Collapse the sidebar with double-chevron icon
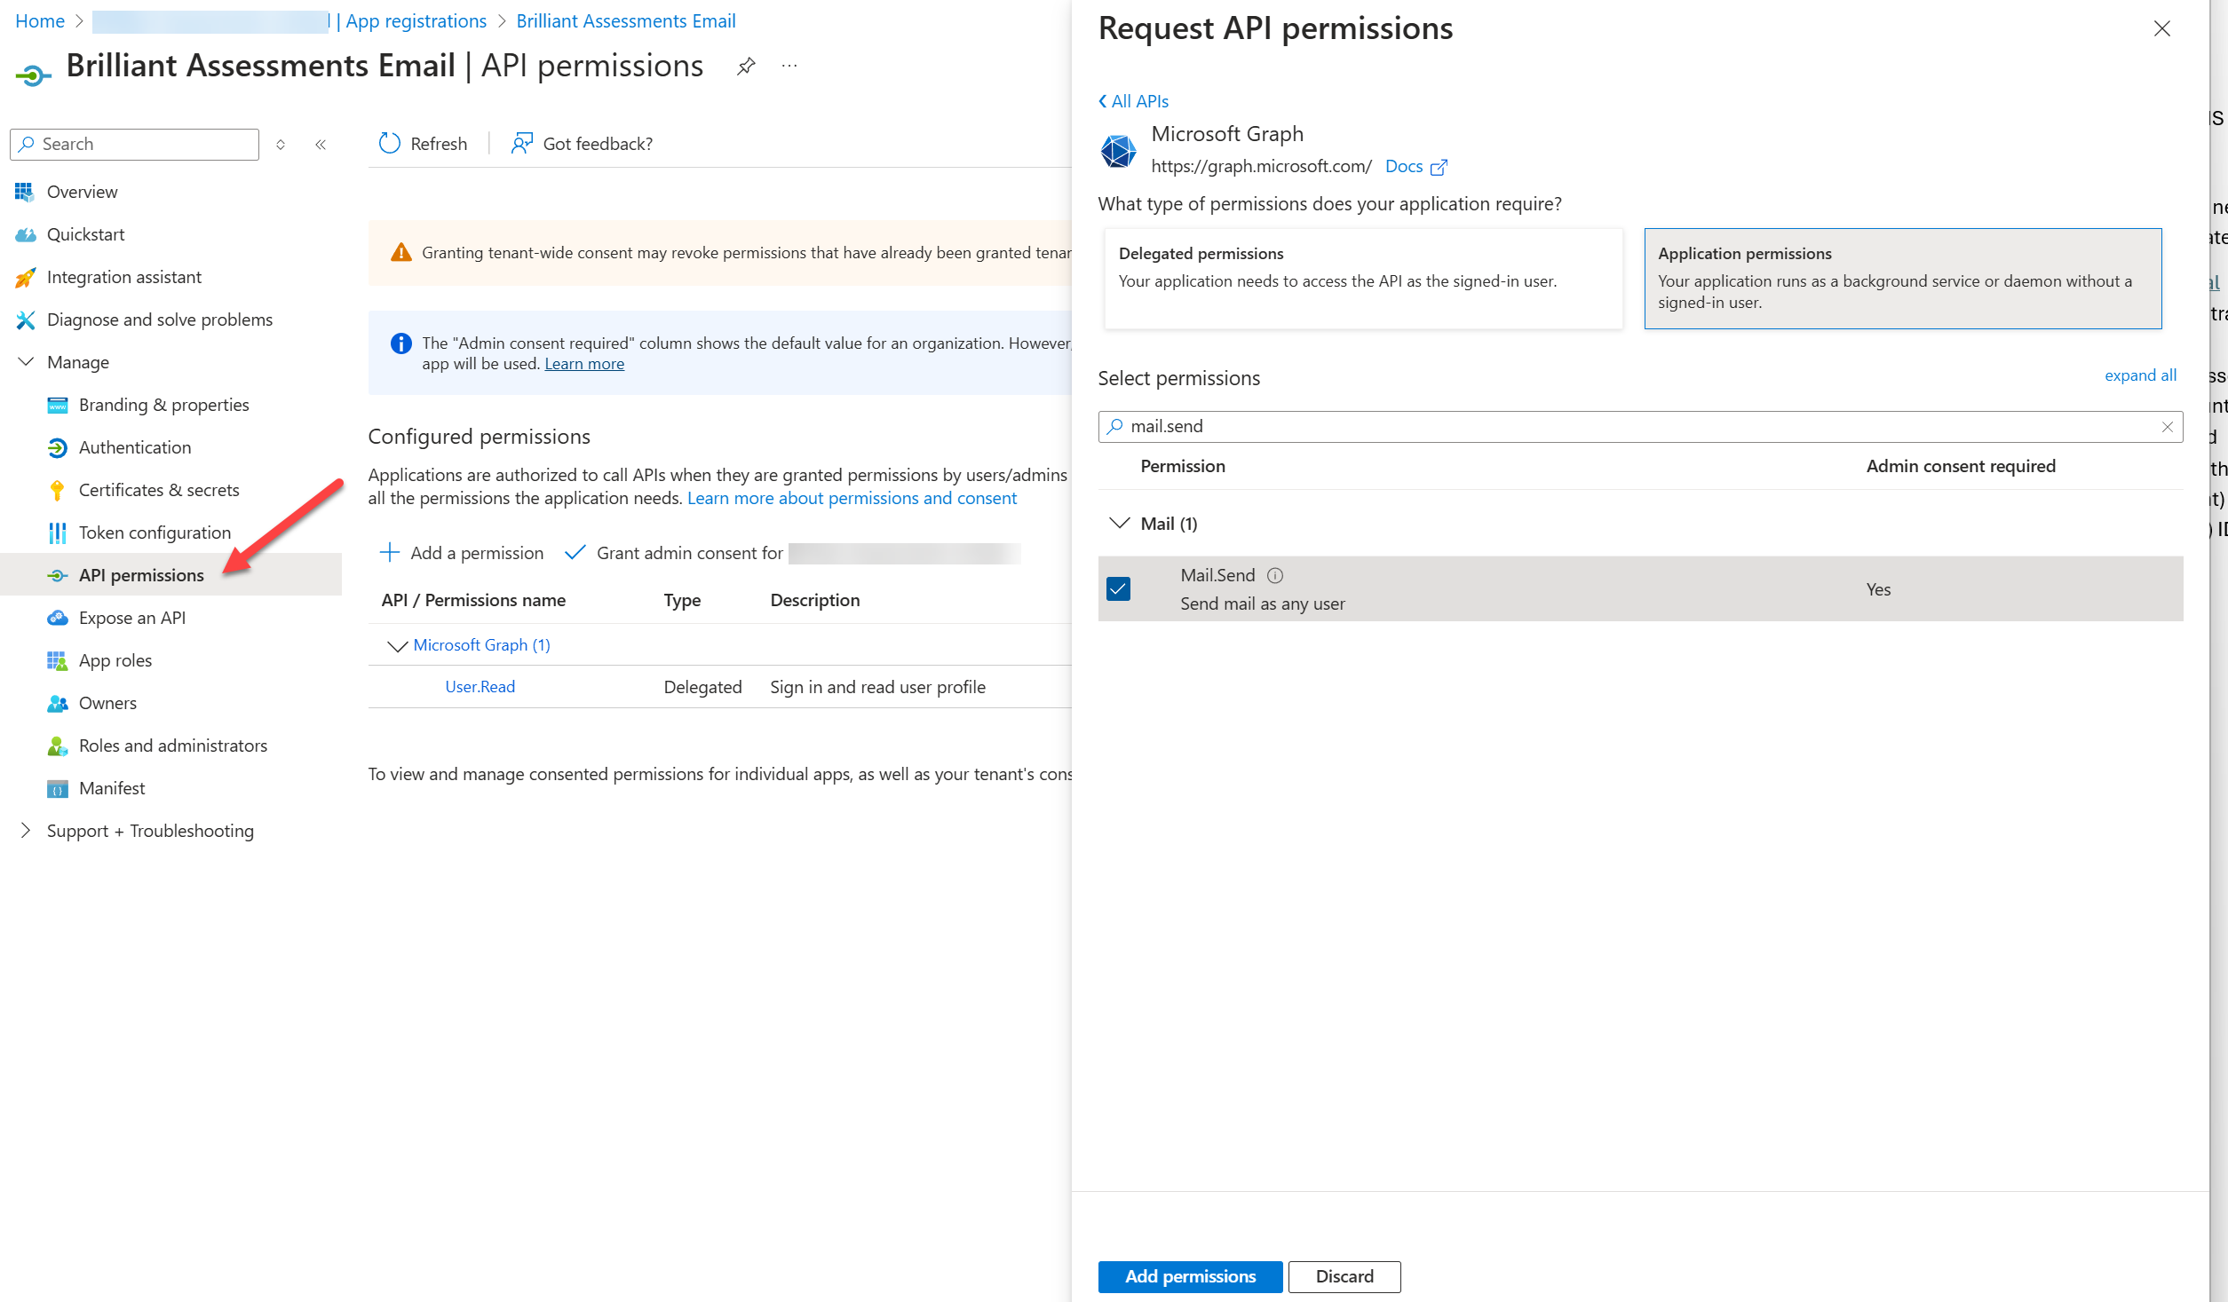 click(x=321, y=145)
